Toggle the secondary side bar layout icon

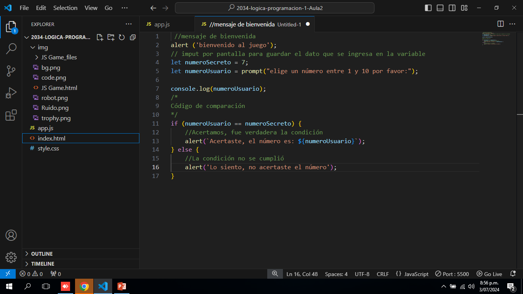click(x=452, y=8)
